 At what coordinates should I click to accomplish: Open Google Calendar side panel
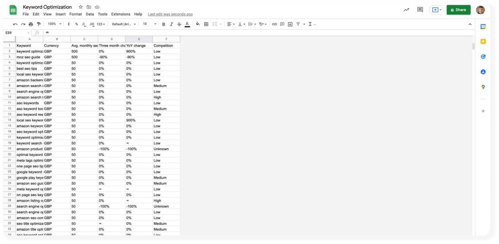click(483, 26)
